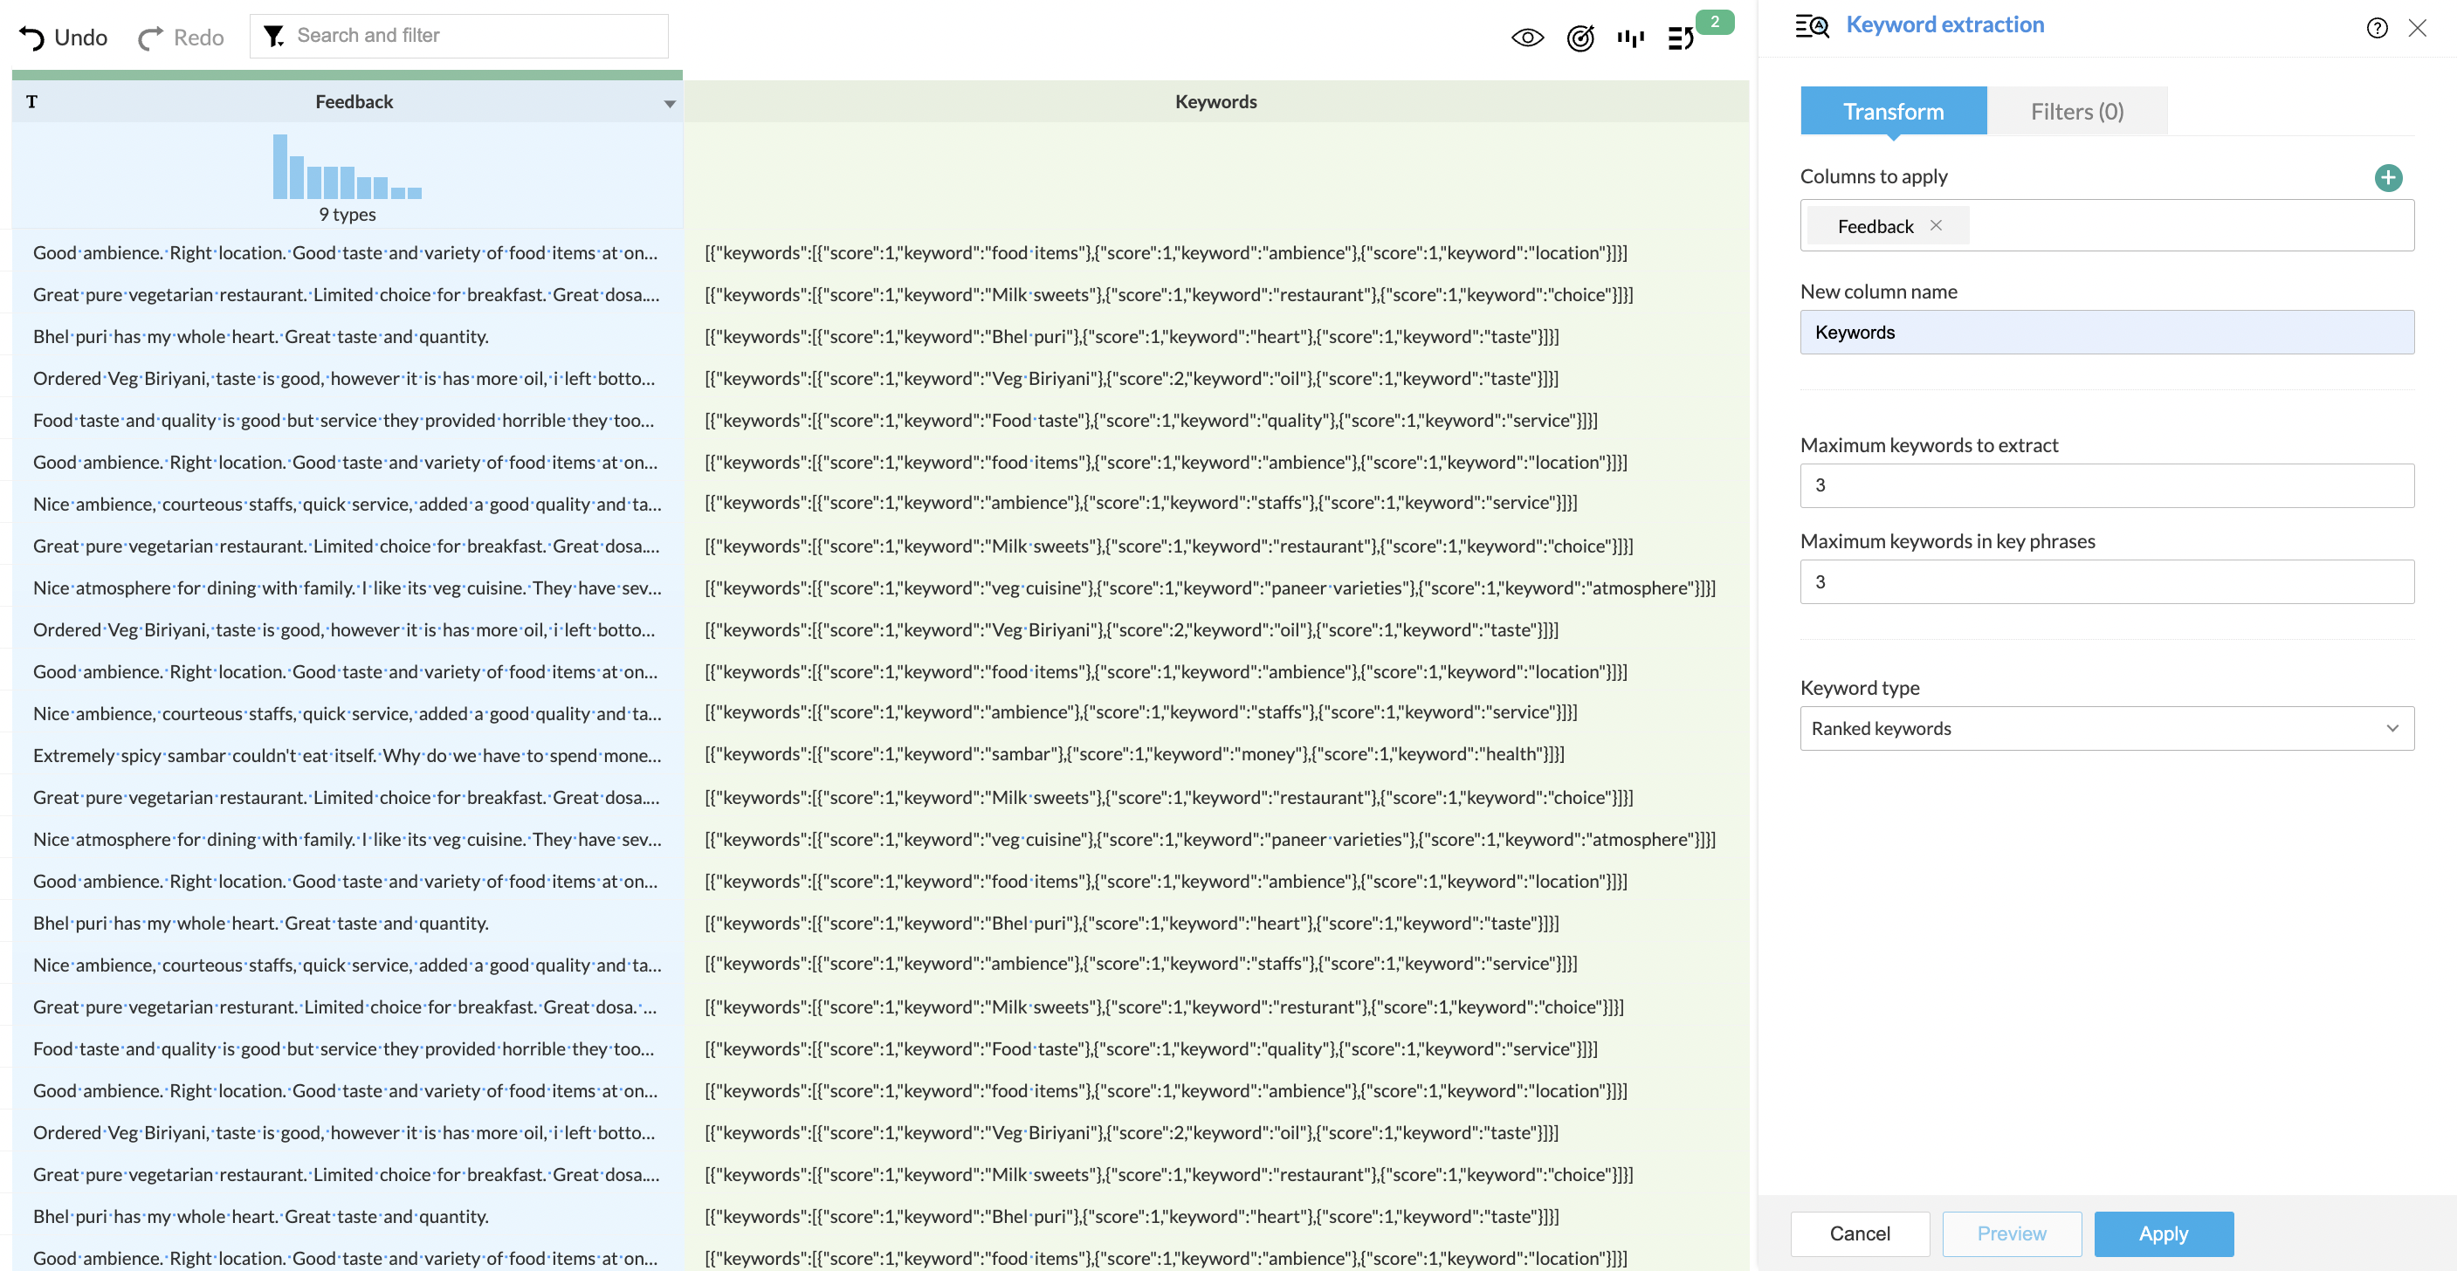Open the T data type selector for Feedback

[31, 102]
